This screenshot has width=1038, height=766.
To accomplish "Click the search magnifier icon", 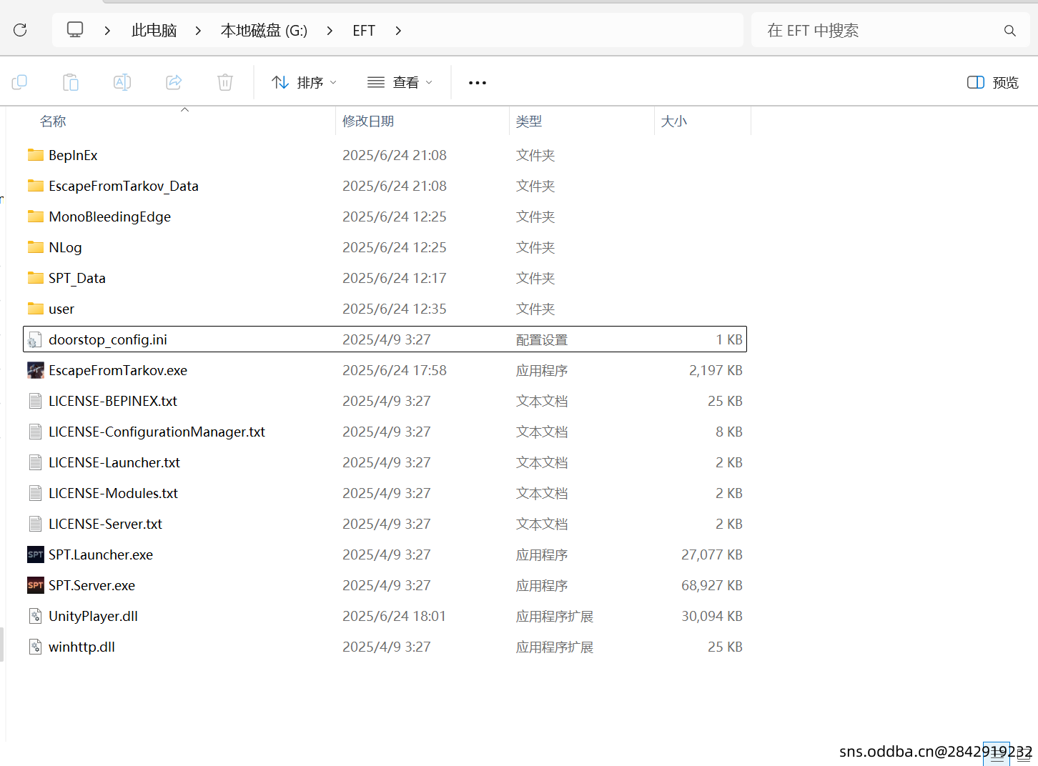I will 1009,30.
